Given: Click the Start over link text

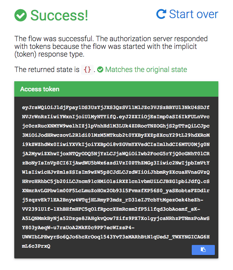Looking at the screenshot, I should pyautogui.click(x=194, y=14).
